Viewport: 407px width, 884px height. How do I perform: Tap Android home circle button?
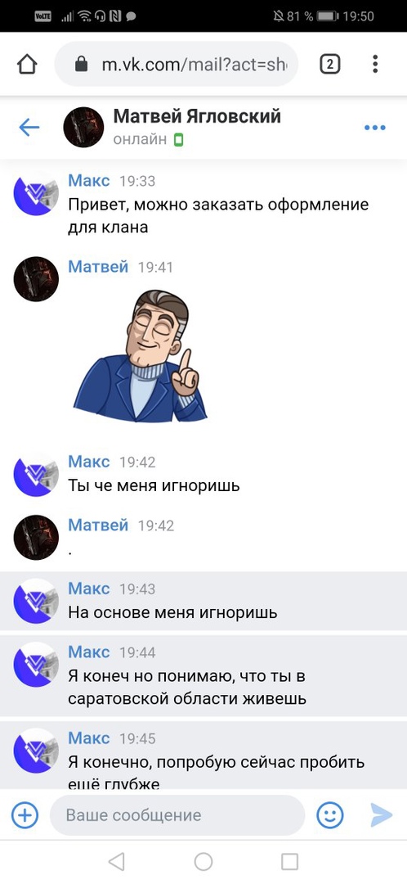pos(203,861)
